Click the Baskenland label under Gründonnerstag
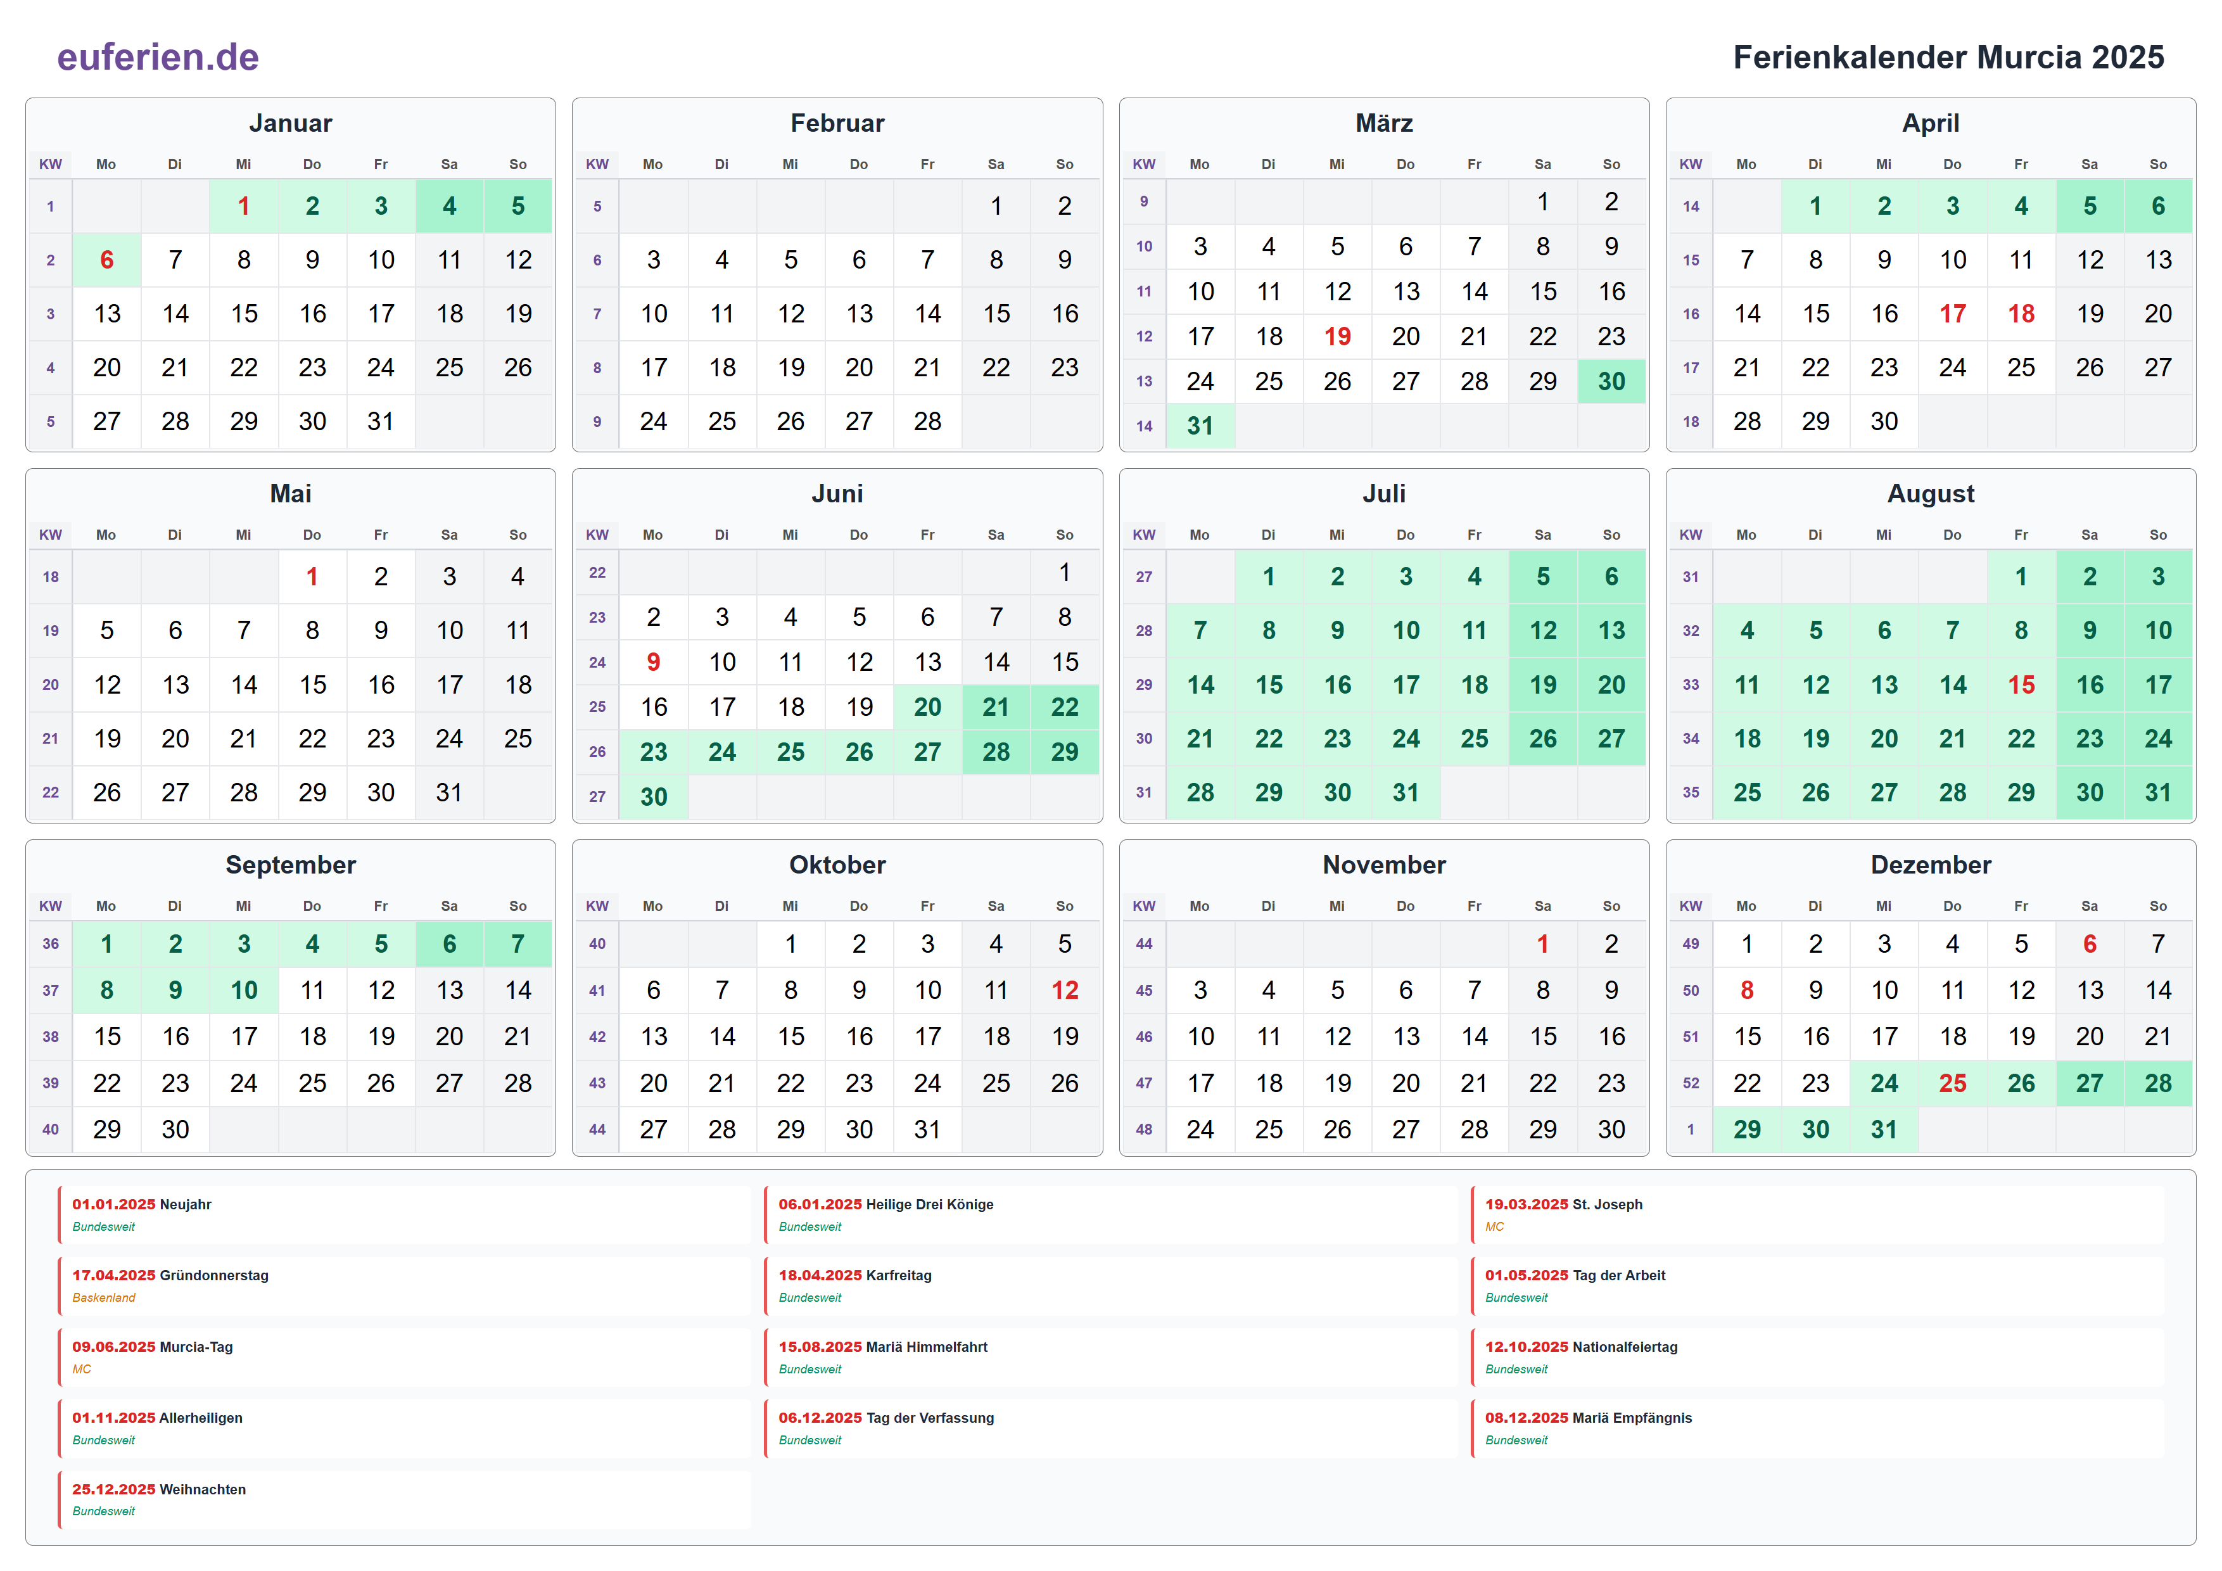This screenshot has width=2222, height=1571. click(103, 1298)
